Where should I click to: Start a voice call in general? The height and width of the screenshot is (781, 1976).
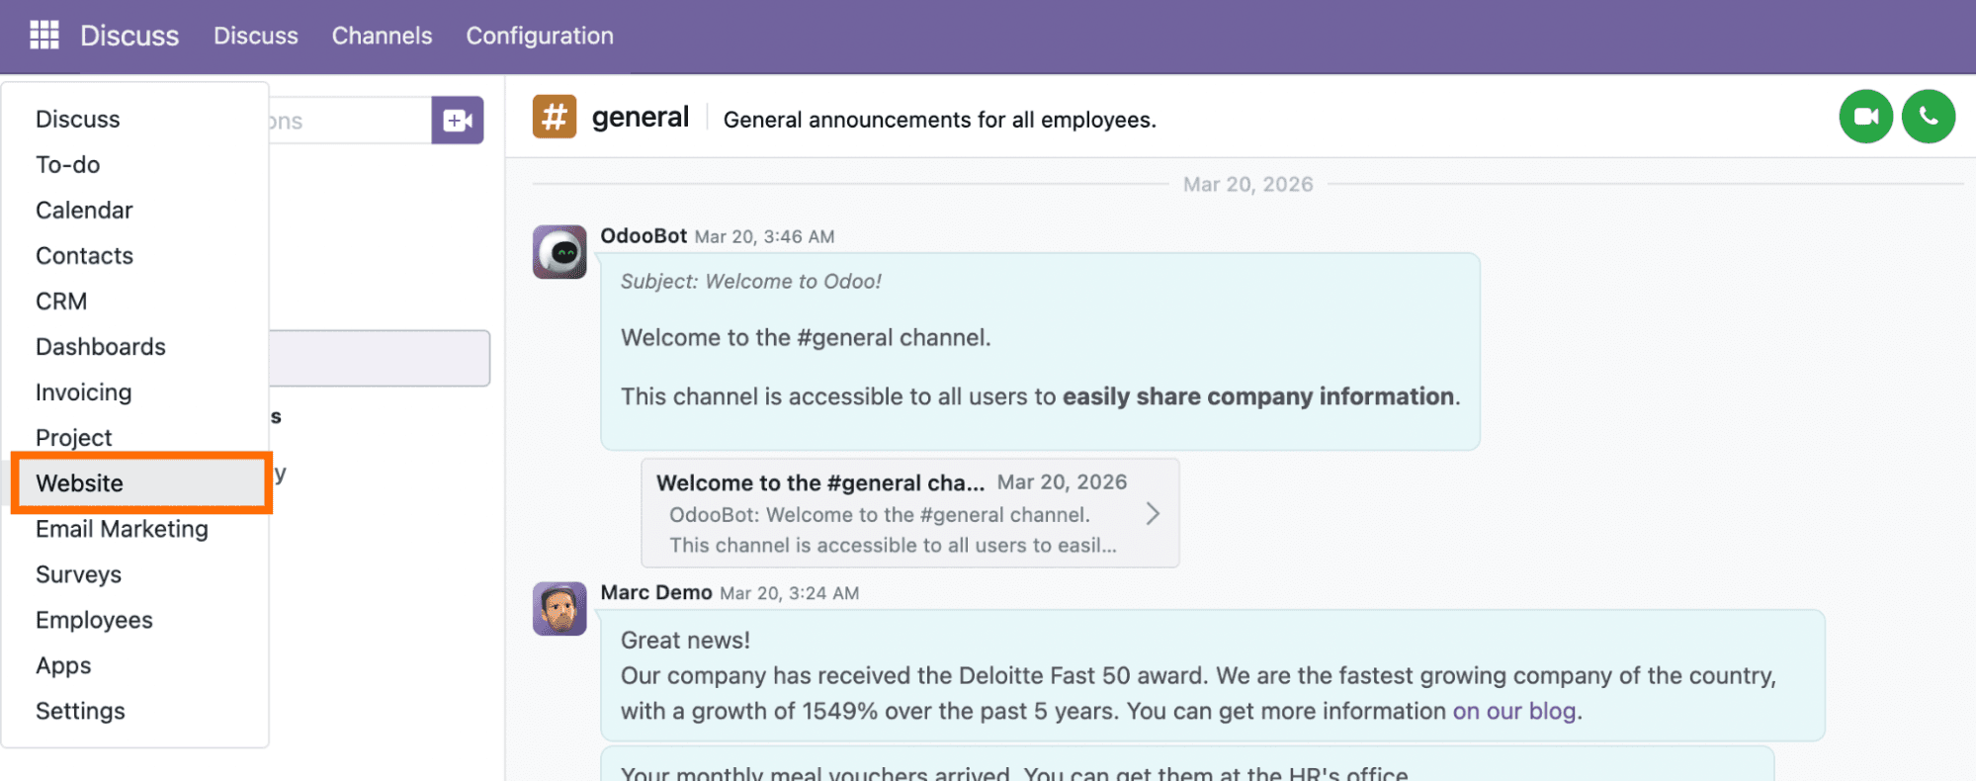point(1928,117)
